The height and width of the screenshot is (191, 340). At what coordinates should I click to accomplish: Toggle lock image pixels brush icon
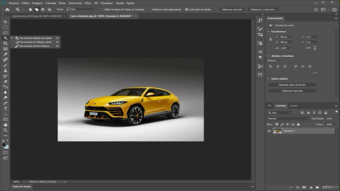pos(282,124)
